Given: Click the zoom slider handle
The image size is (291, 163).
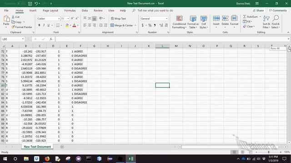Looking at the screenshot, I should (x=269, y=152).
